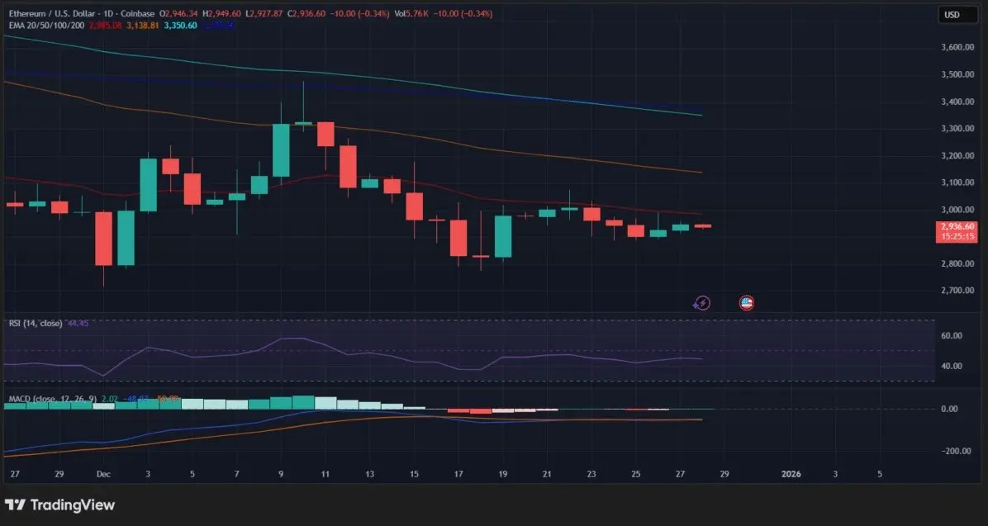Click the 19 date label on time axis
The width and height of the screenshot is (988, 526).
coord(503,474)
